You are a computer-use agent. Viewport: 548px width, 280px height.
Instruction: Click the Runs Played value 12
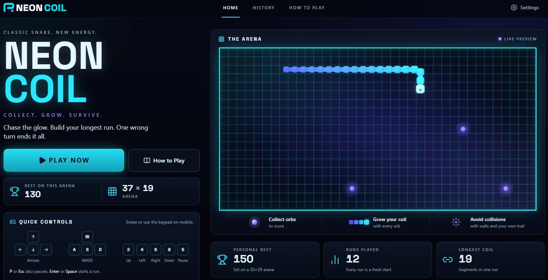(353, 259)
